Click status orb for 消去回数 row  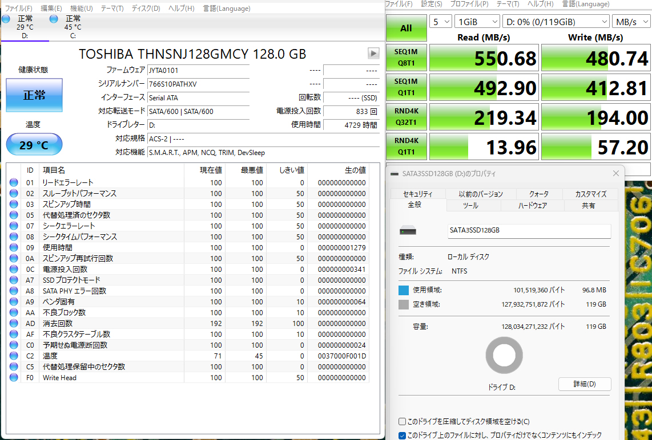(x=14, y=323)
